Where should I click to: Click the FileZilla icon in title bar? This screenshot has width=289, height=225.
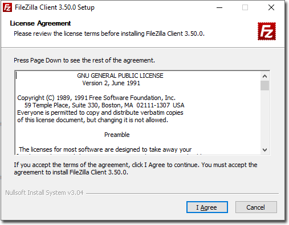point(7,7)
